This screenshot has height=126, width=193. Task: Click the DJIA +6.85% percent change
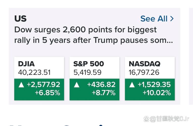coord(47,93)
